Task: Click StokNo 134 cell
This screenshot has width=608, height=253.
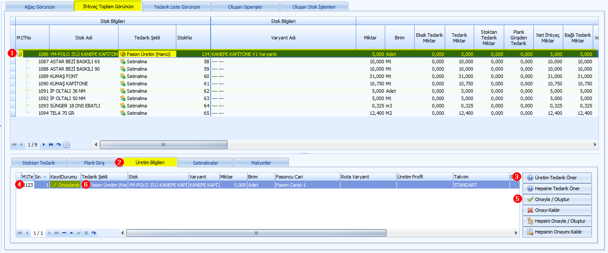Action: (x=193, y=54)
